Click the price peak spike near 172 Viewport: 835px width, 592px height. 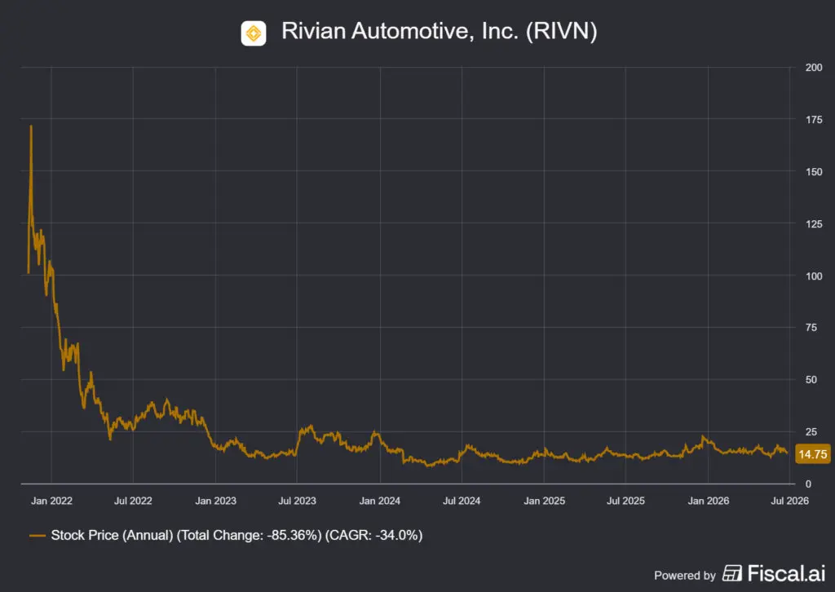[x=31, y=126]
